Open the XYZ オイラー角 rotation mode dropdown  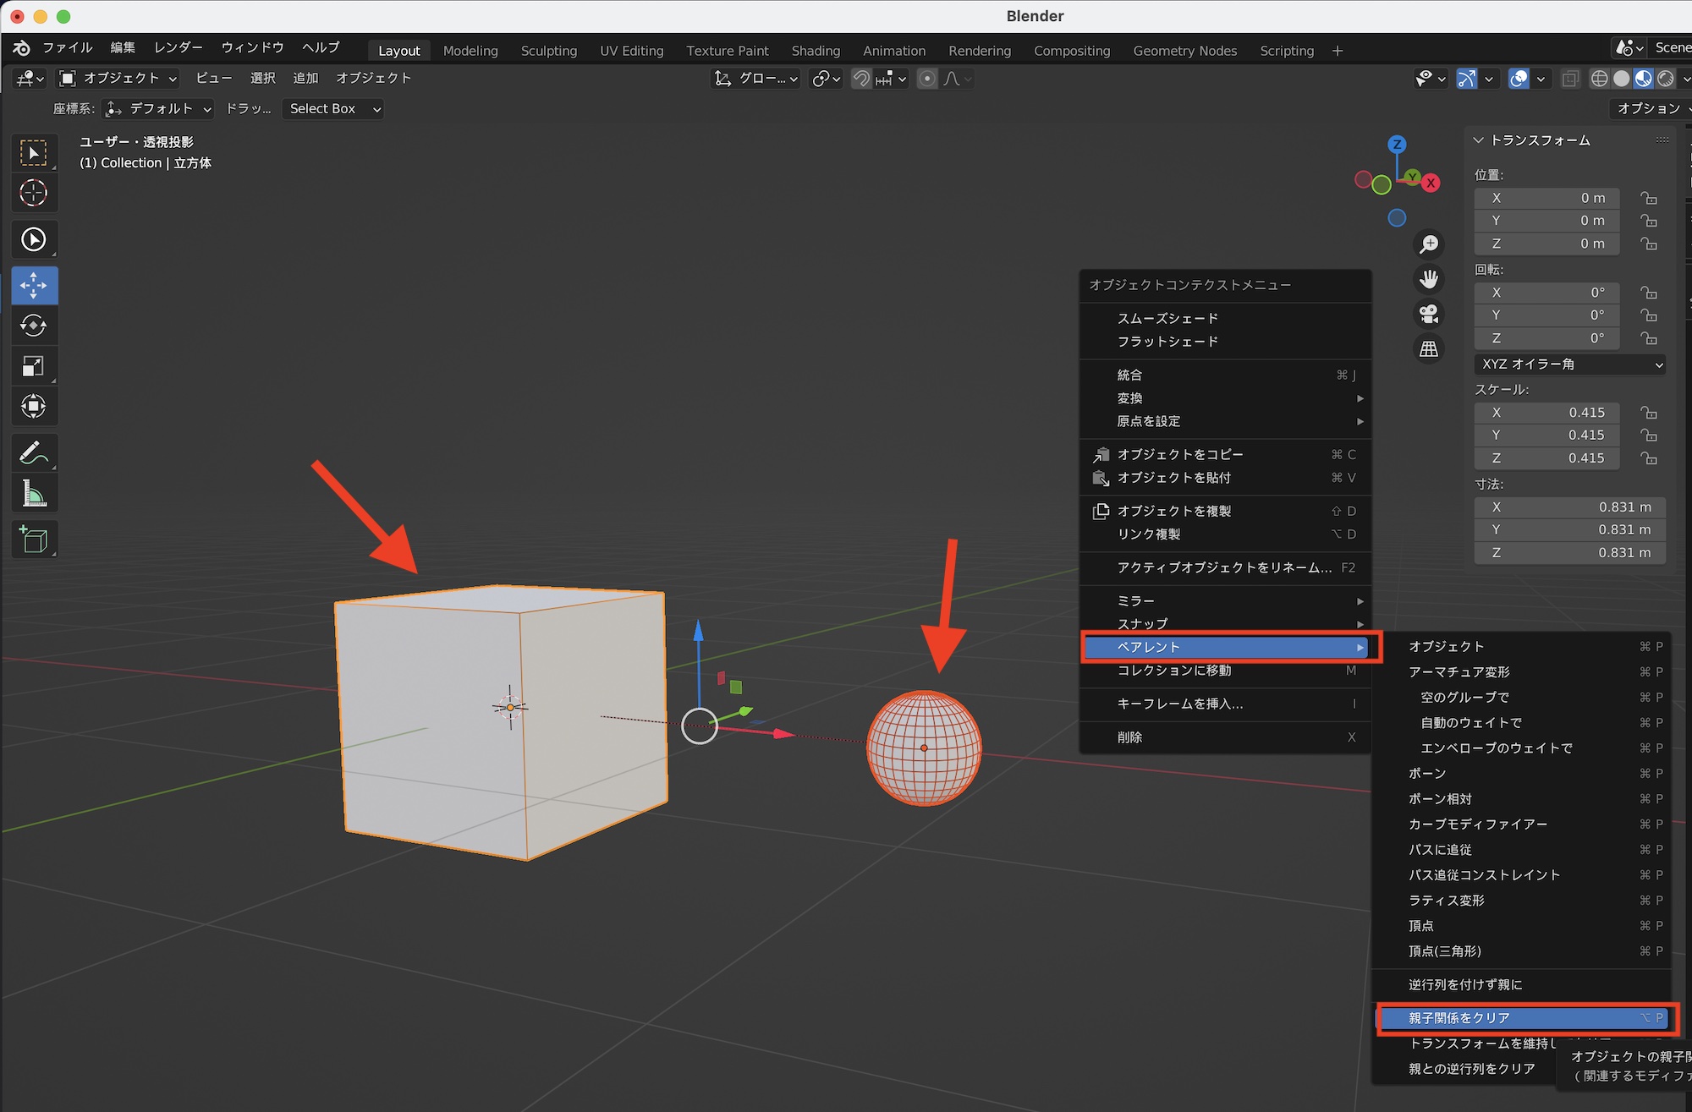point(1570,364)
